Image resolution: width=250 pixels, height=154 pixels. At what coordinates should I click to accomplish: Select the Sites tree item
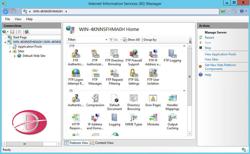click(x=21, y=51)
